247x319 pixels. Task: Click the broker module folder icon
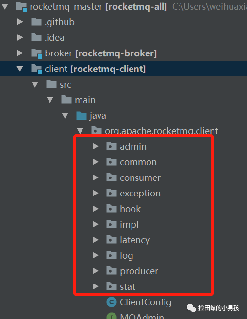37,53
